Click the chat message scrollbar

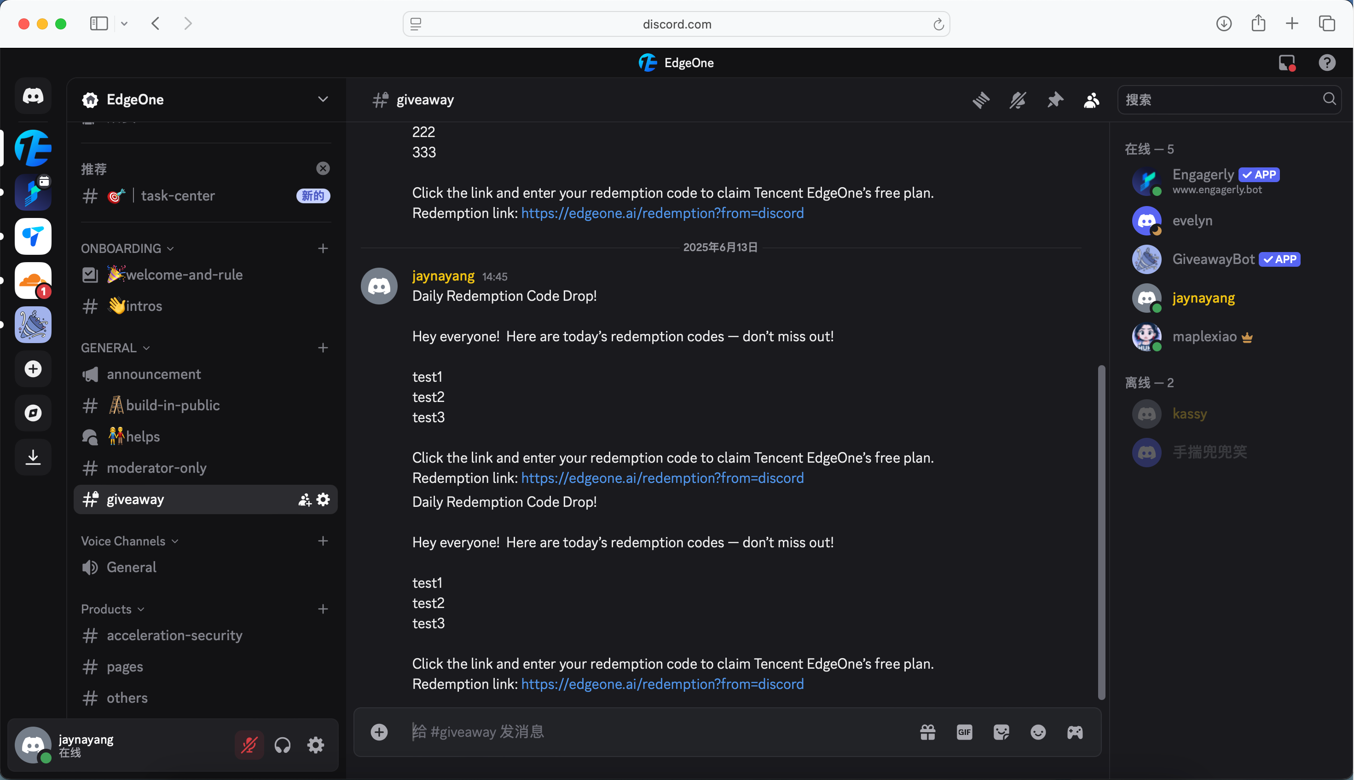click(1101, 533)
